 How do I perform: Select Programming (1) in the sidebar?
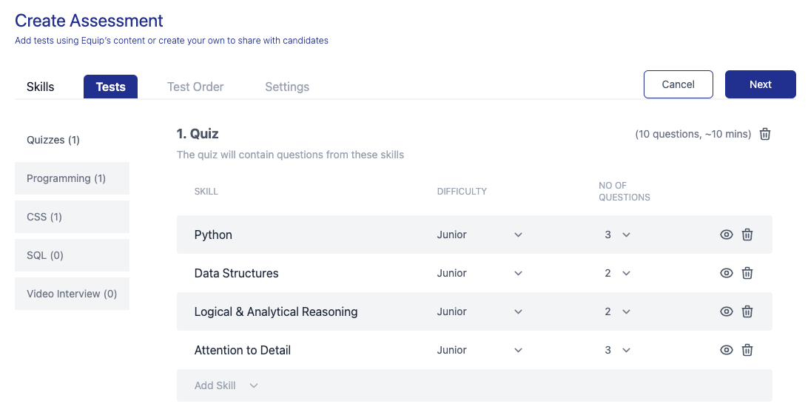tap(72, 178)
